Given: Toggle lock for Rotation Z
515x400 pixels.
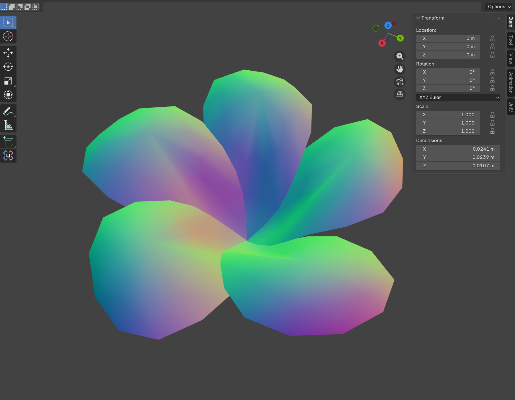Looking at the screenshot, I should pyautogui.click(x=492, y=89).
